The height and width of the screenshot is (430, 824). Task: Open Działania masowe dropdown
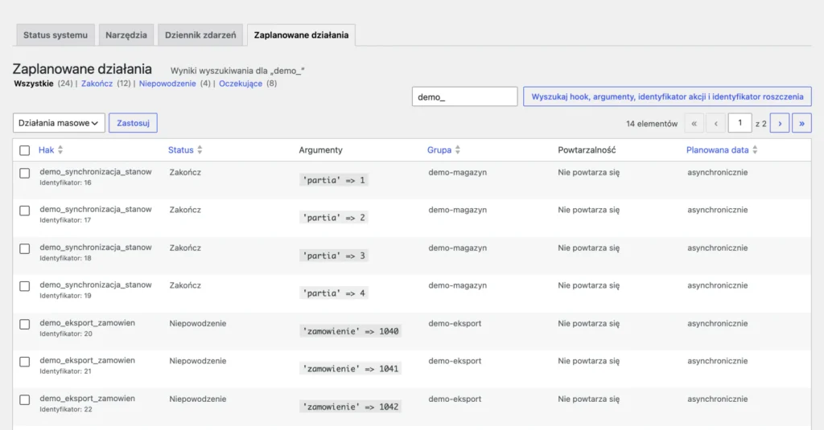[x=59, y=123]
